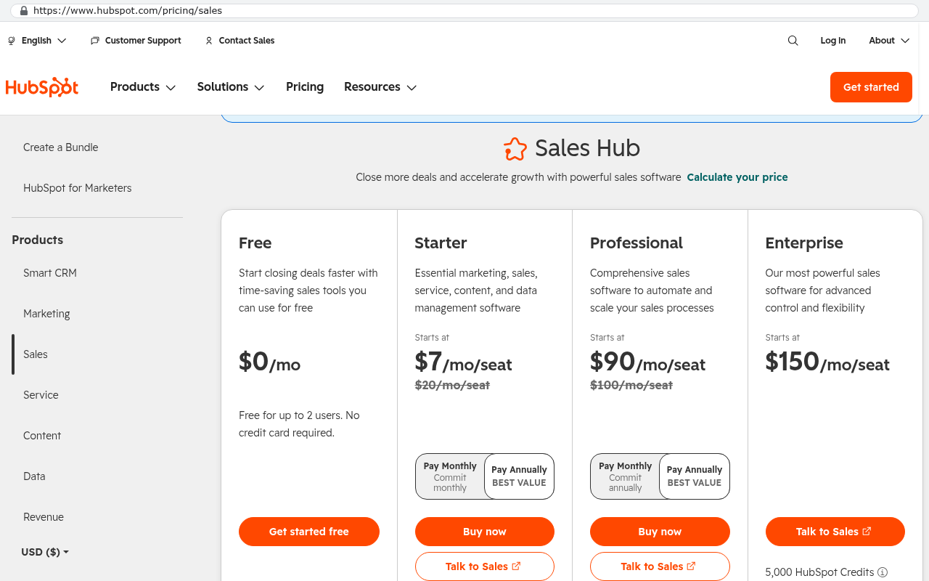Open the Pricing nav item
This screenshot has width=929, height=581.
(305, 87)
